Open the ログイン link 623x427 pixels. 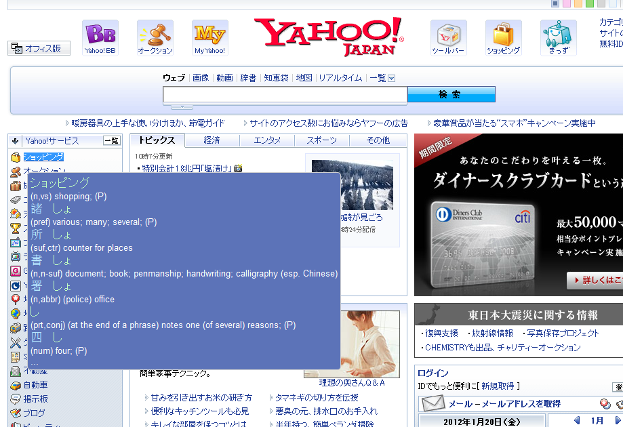point(433,373)
